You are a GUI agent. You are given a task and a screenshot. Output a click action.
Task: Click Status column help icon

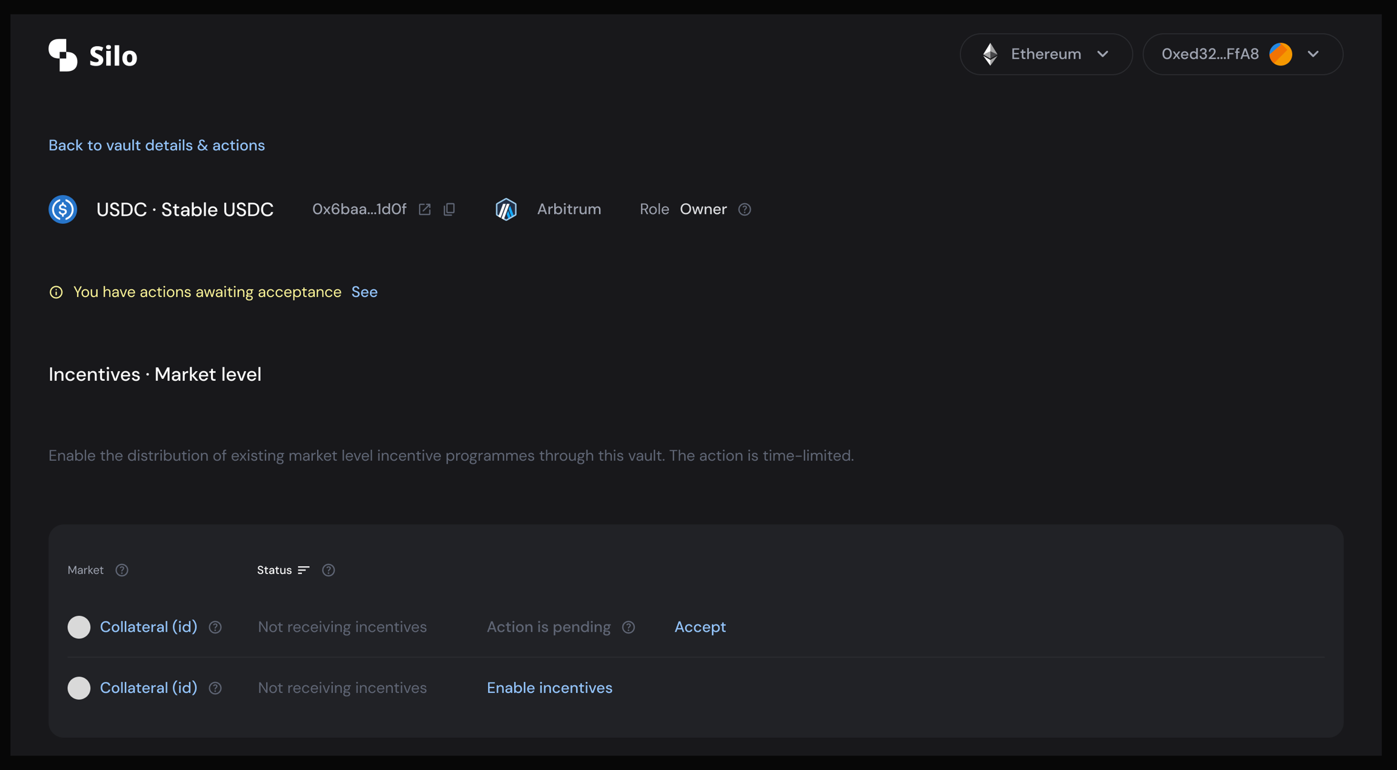click(328, 570)
